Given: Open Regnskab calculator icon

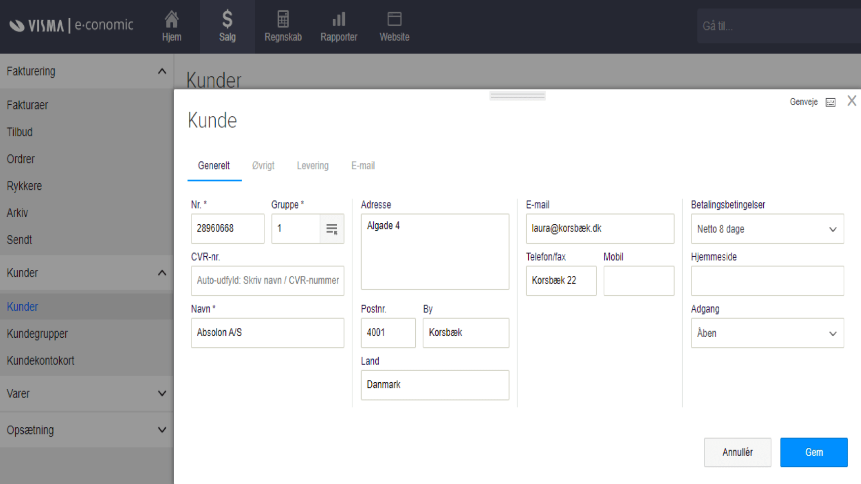Looking at the screenshot, I should [283, 20].
